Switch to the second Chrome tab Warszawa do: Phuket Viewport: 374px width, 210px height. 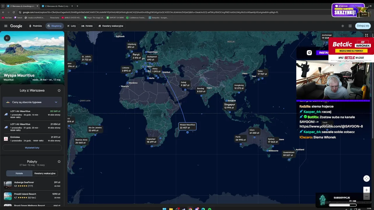[x=57, y=6]
